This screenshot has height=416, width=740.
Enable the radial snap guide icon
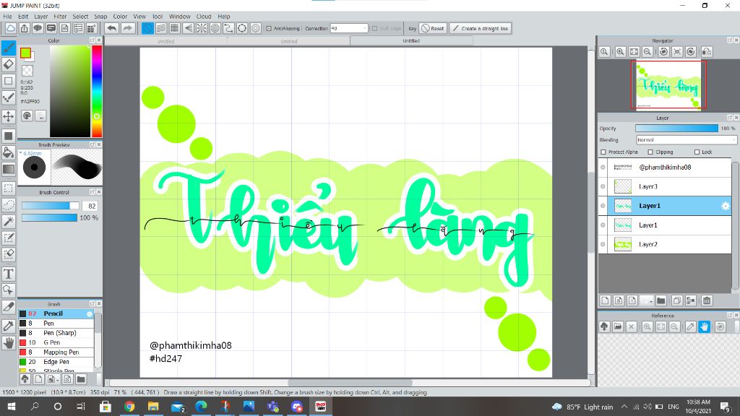[x=202, y=28]
